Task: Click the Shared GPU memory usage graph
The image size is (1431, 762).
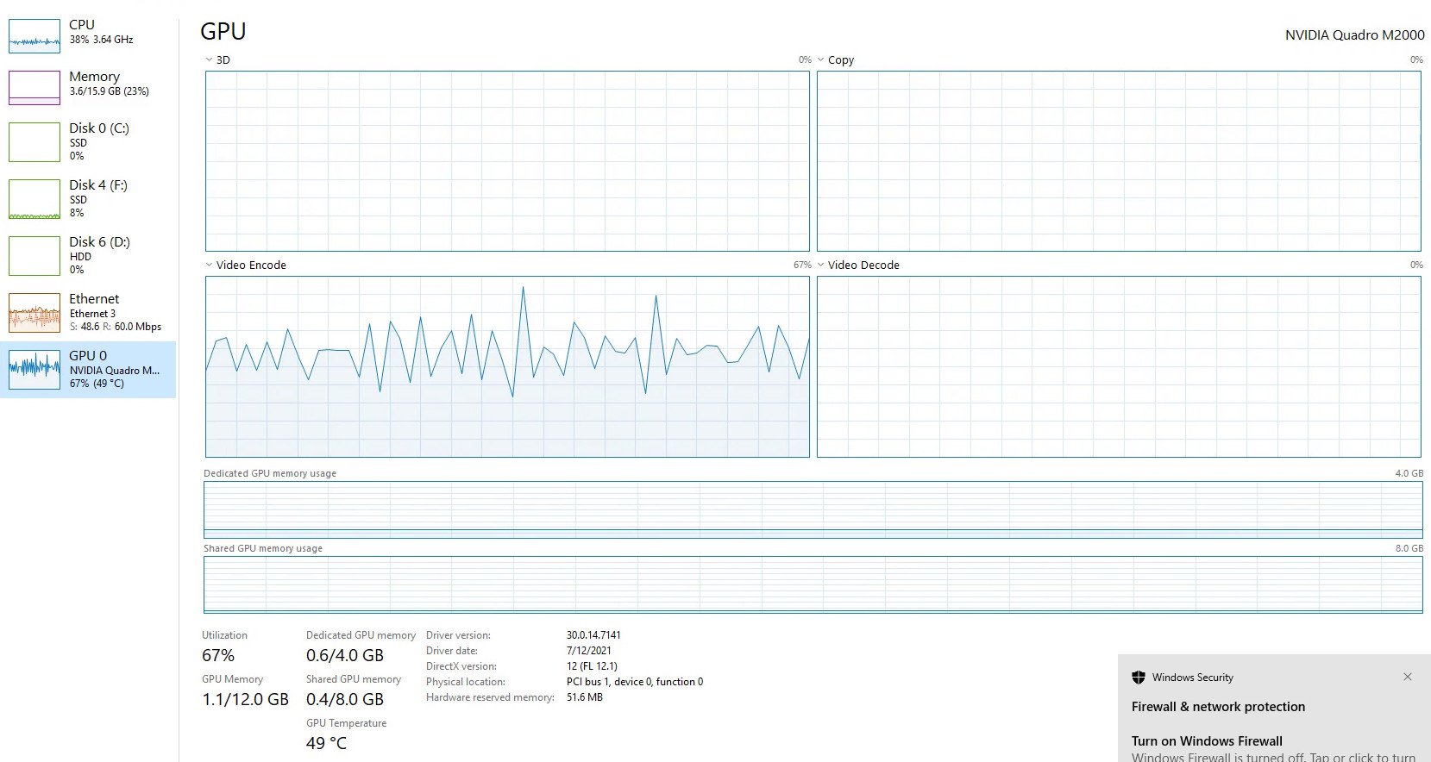Action: tap(813, 584)
